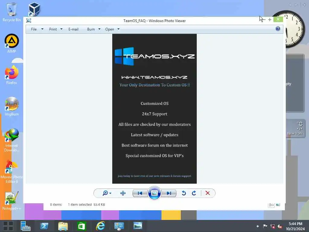309x232 pixels.
Task: Click the Actual size fit button
Action: [123, 193]
